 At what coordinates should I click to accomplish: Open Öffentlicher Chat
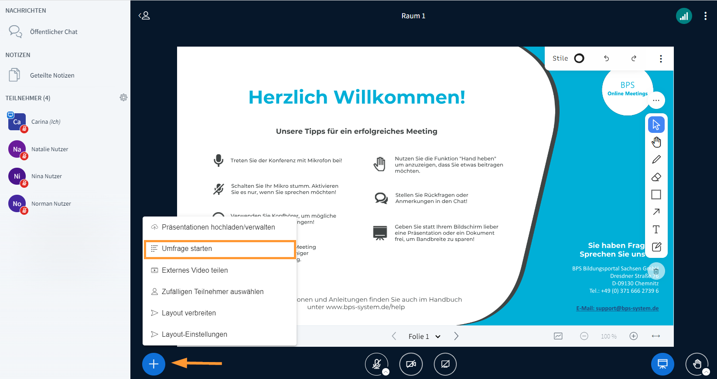click(x=53, y=32)
